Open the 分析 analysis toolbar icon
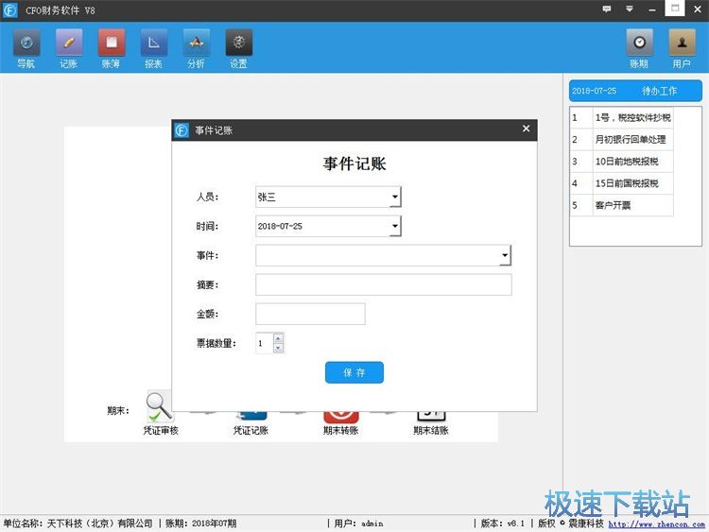Image resolution: width=709 pixels, height=532 pixels. [x=197, y=48]
